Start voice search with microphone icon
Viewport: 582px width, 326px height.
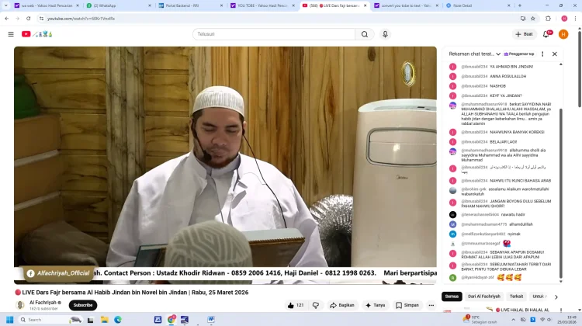(385, 34)
